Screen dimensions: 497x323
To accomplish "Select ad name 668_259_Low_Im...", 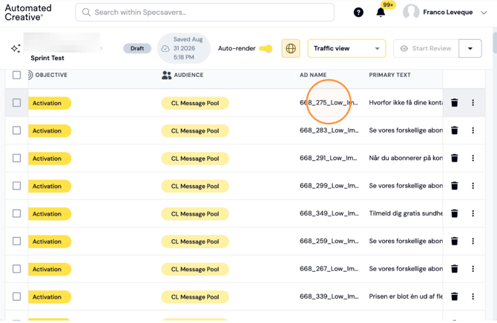I will click(329, 241).
